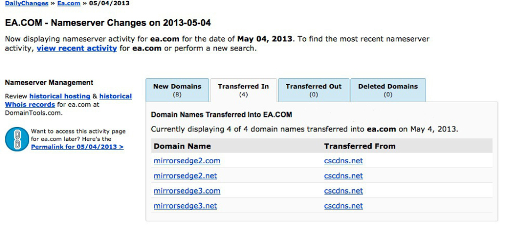506x226 pixels.
Task: Open cscdns.net in the mirrorsedge3.com row
Action: coord(344,191)
